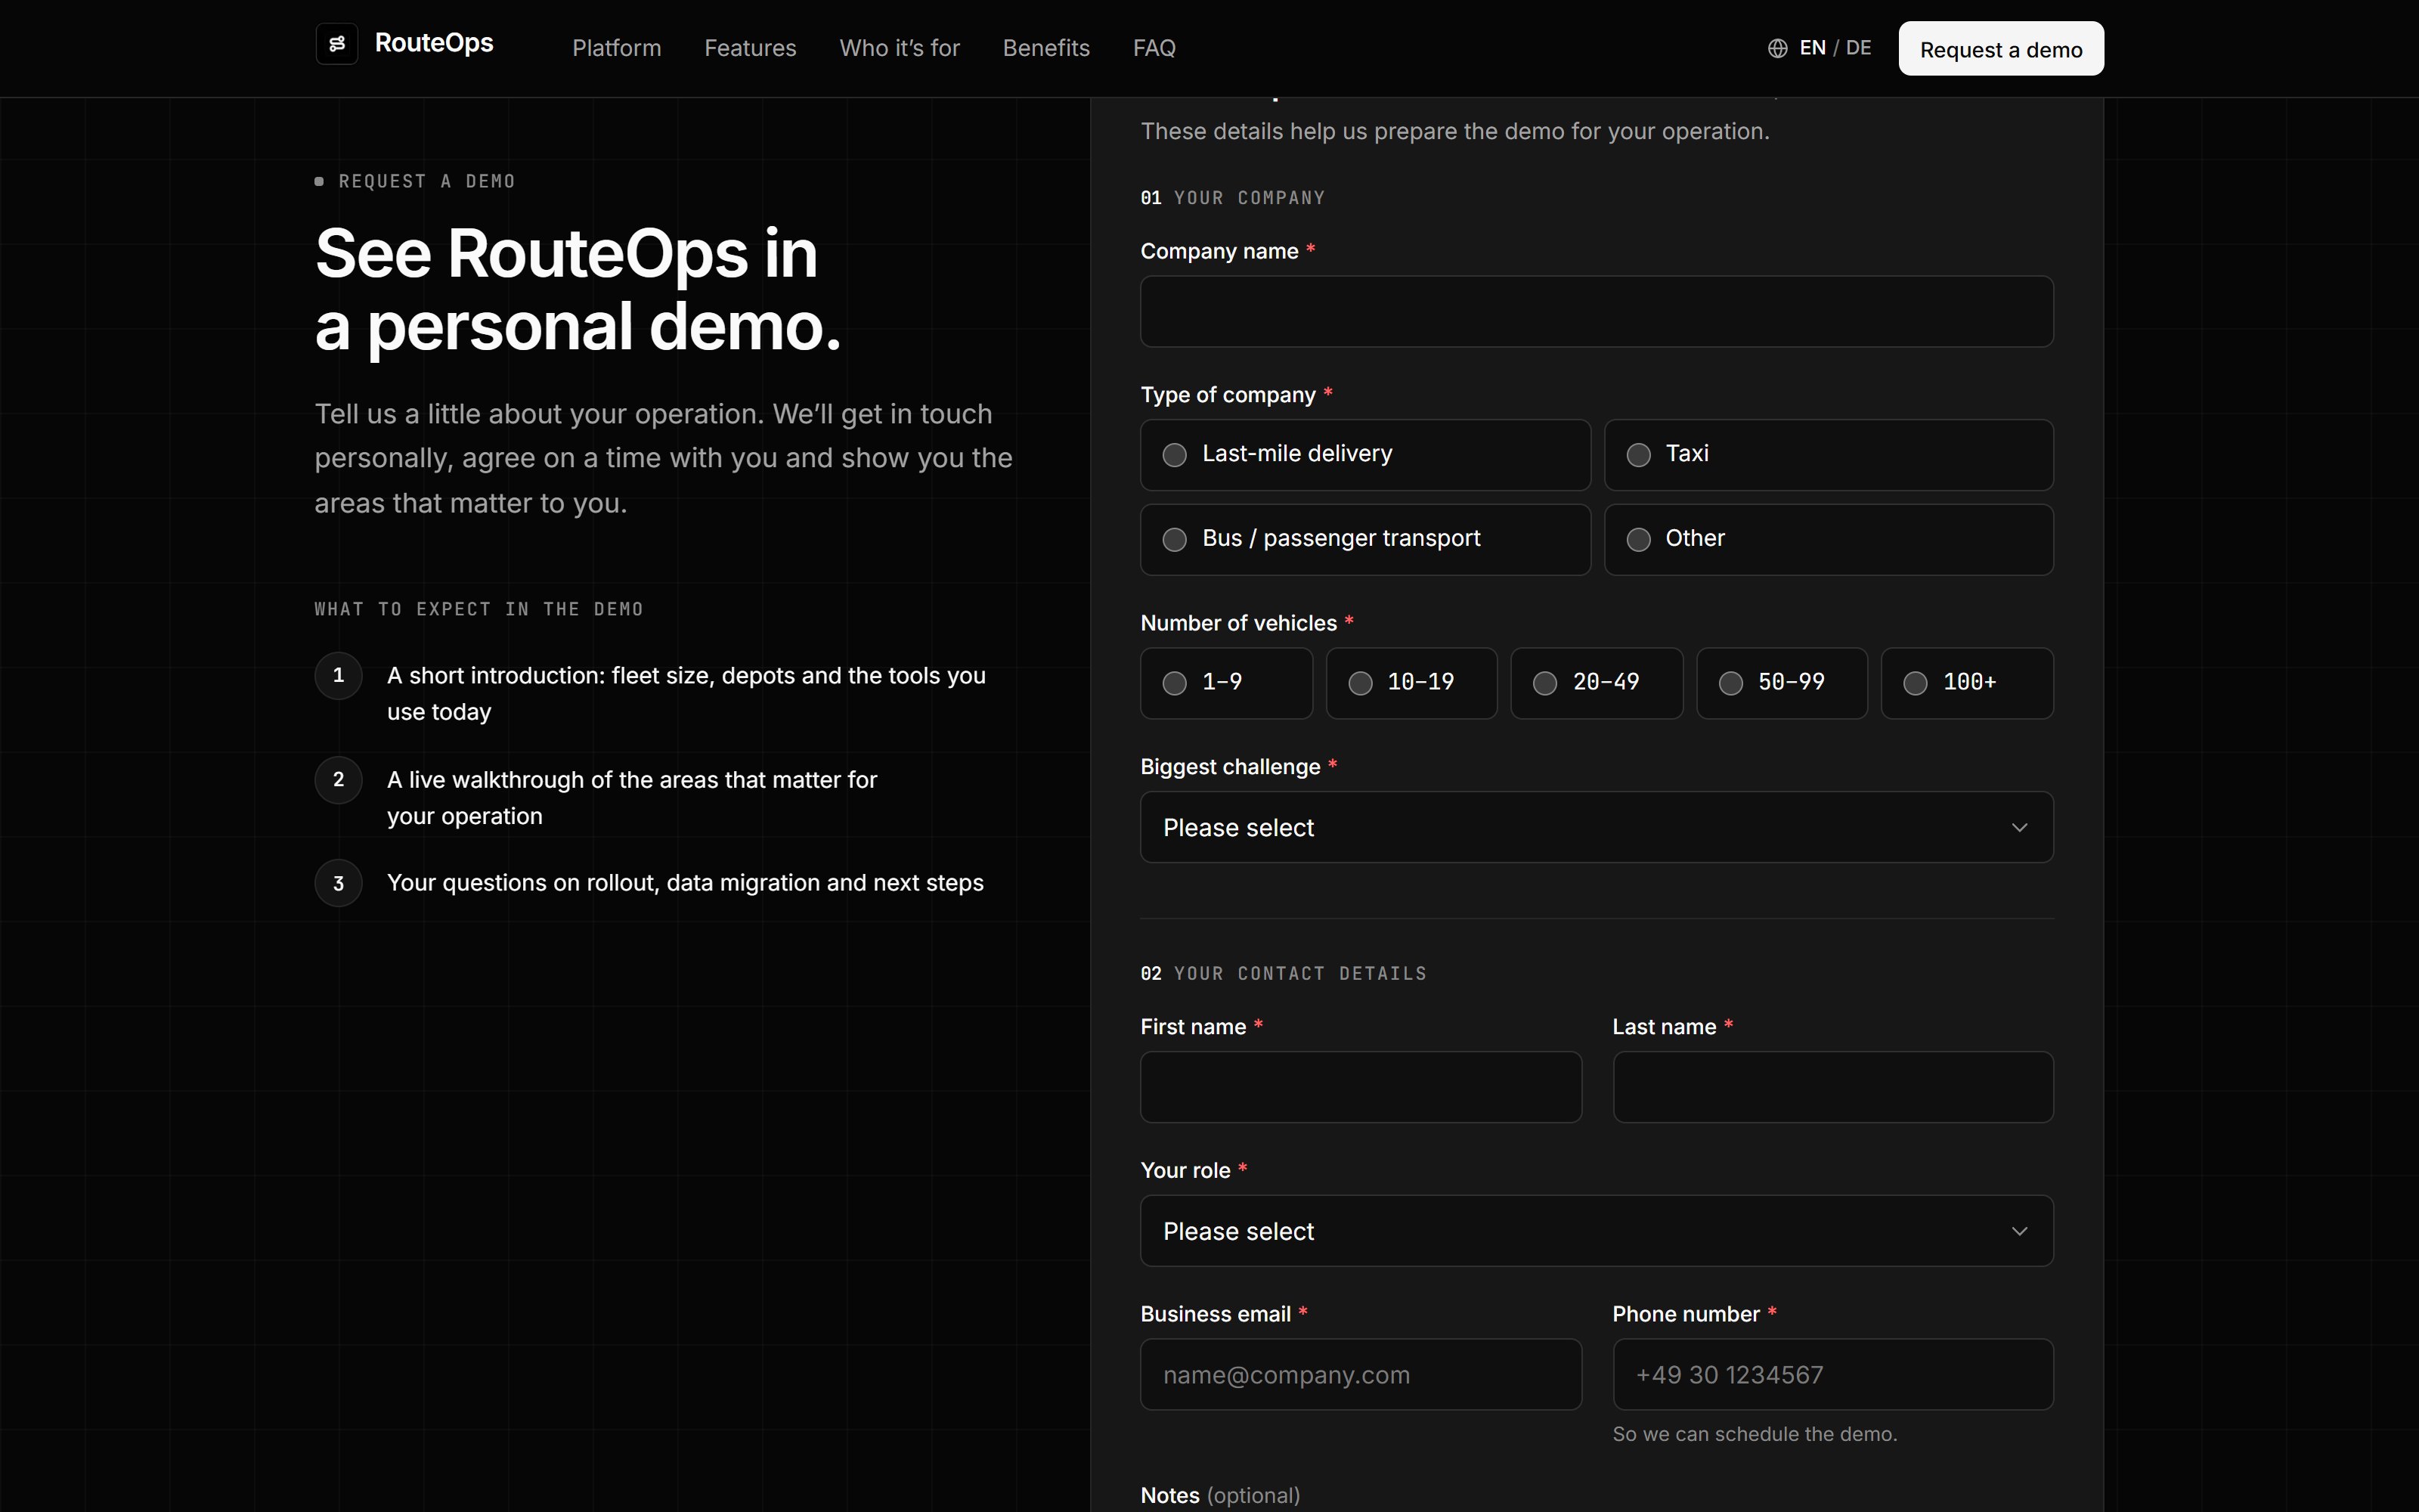
Task: Click the '01 YOUR COMPANY' section heading
Action: click(x=1232, y=198)
